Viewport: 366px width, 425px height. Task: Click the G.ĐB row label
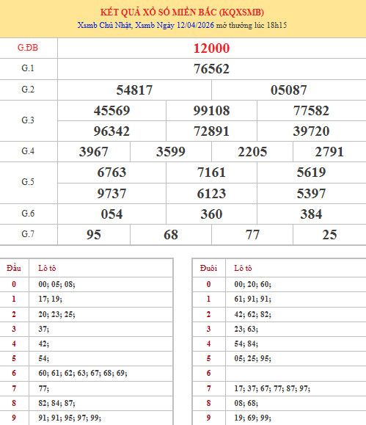click(x=28, y=48)
